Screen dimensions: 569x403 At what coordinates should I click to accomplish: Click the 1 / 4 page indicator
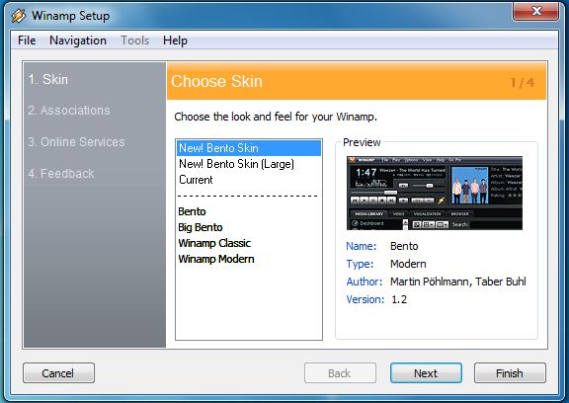(x=523, y=83)
